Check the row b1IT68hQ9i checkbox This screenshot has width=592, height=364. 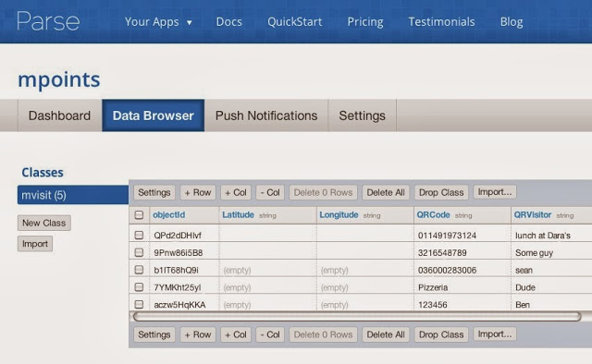pos(139,270)
